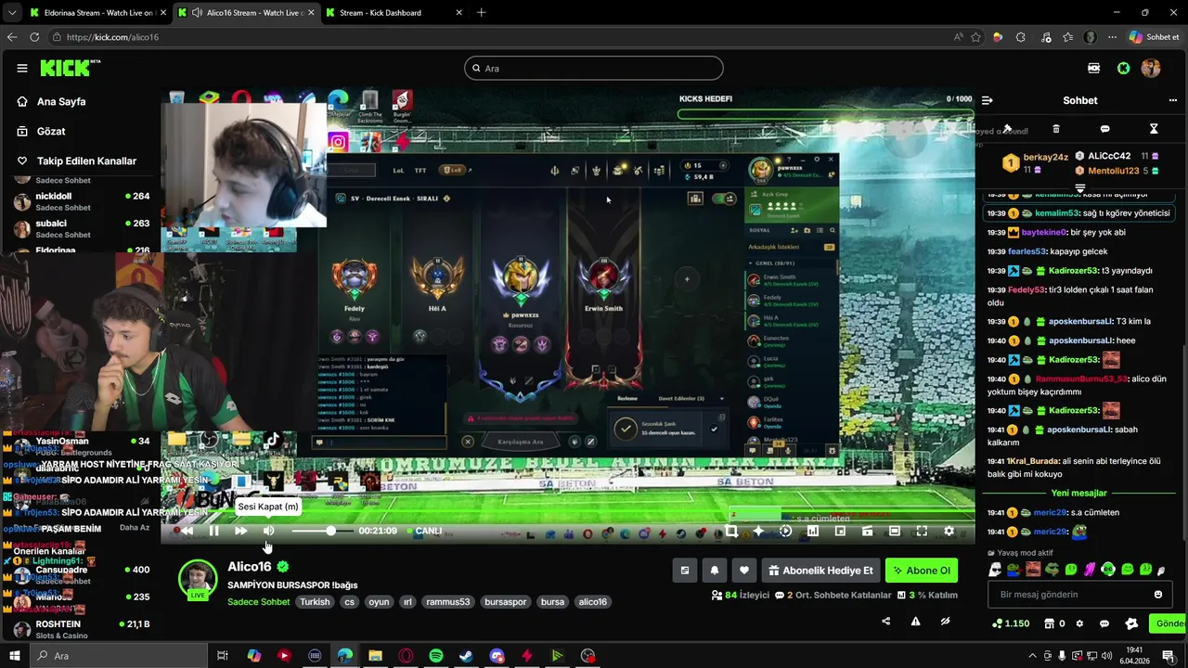Click the sparkle icon in player controls
The width and height of the screenshot is (1188, 668).
[x=758, y=531]
